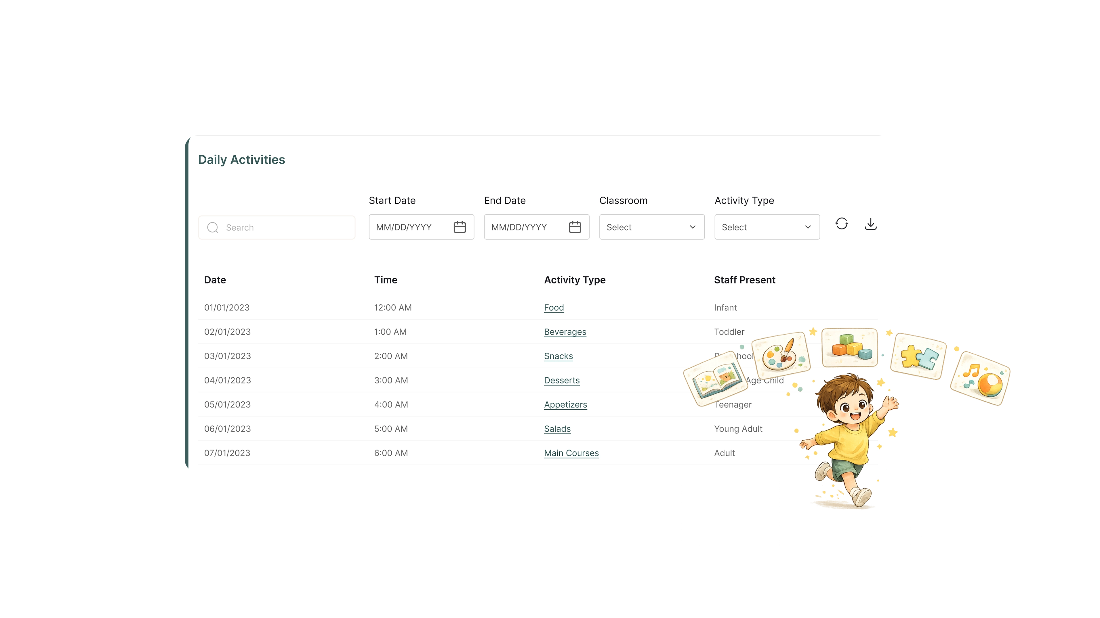This screenshot has width=1100, height=618.
Task: Open the End Date calendar picker icon
Action: [x=575, y=227]
